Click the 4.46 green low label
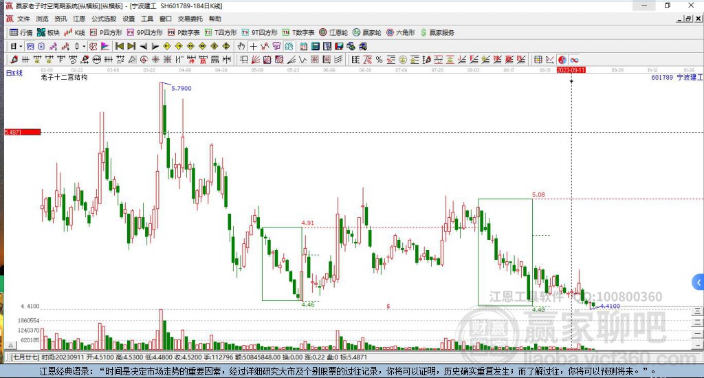 pyautogui.click(x=308, y=304)
